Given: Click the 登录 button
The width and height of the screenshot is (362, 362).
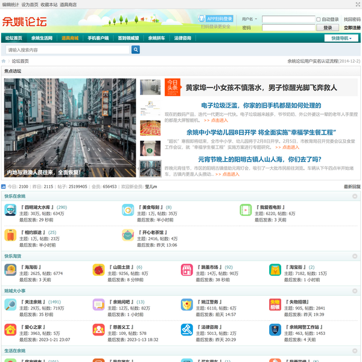Looking at the screenshot, I should (x=328, y=28).
